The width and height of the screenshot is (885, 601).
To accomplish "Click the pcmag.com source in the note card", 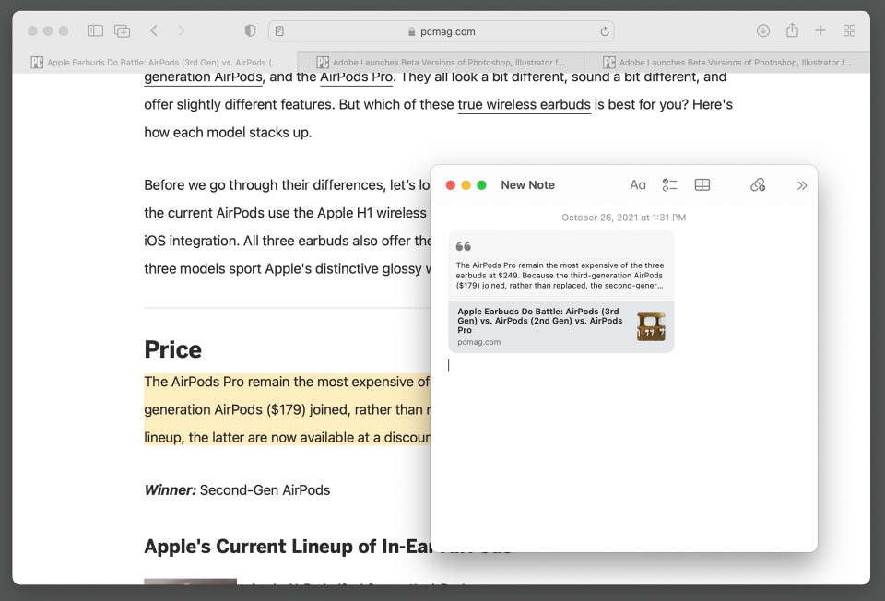I will point(478,342).
